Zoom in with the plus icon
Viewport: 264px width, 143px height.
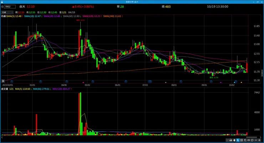coord(259,140)
